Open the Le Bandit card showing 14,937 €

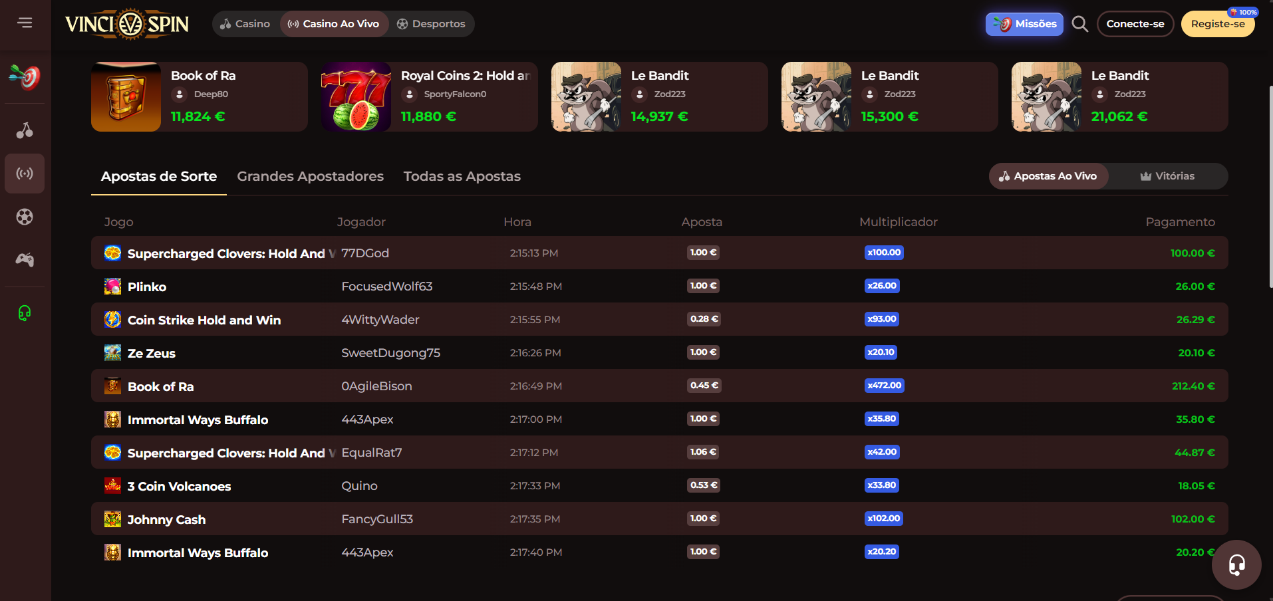point(660,96)
